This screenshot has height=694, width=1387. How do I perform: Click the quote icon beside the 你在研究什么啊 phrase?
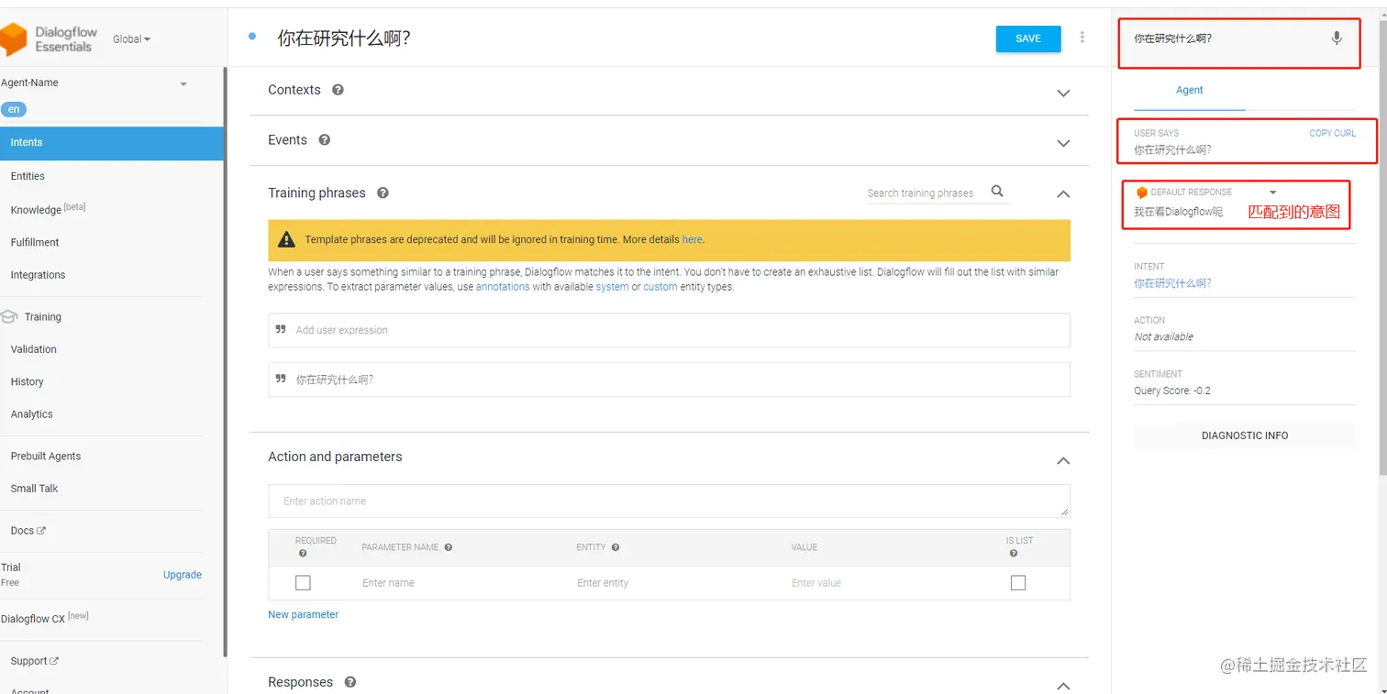281,379
